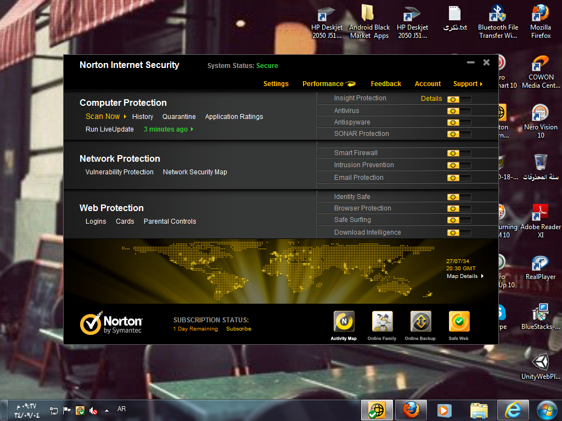View Insight Protection Details
This screenshot has width=562, height=421.
431,99
